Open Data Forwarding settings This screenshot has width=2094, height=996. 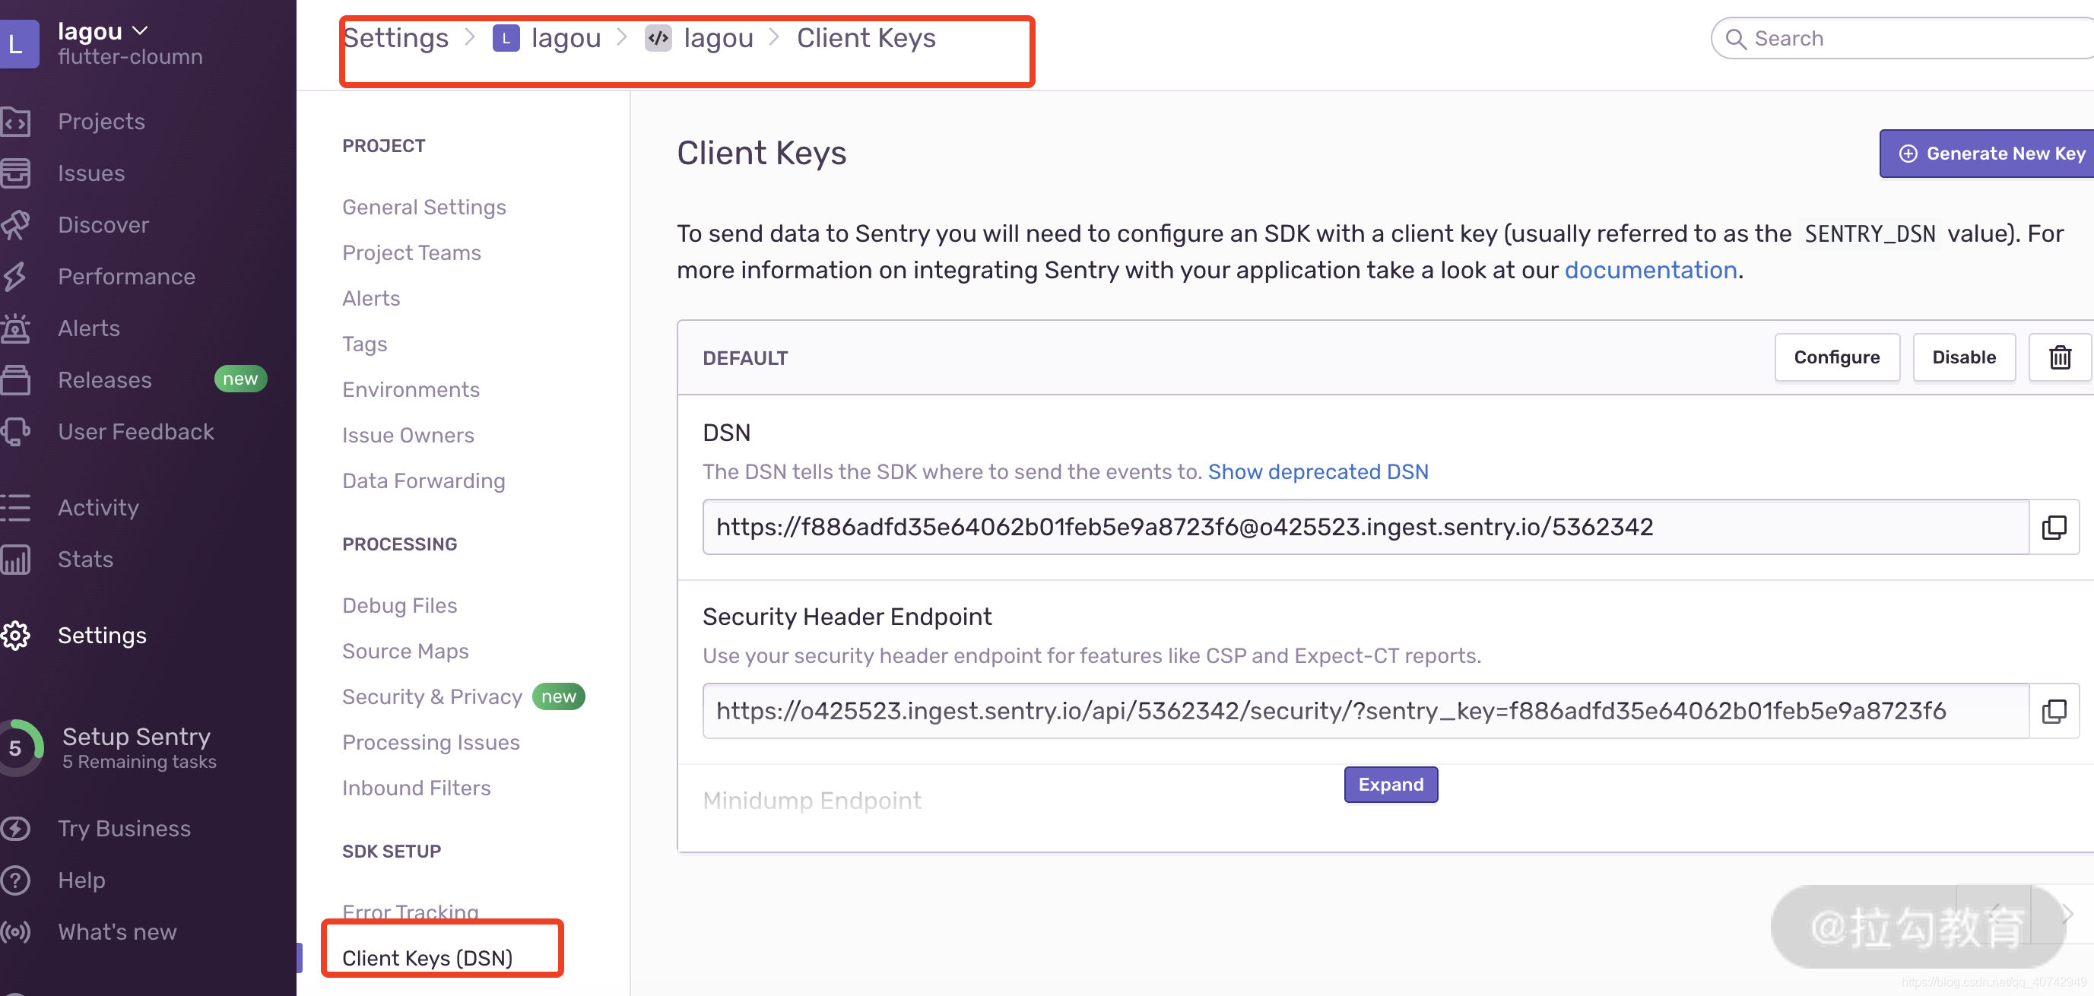coord(424,481)
